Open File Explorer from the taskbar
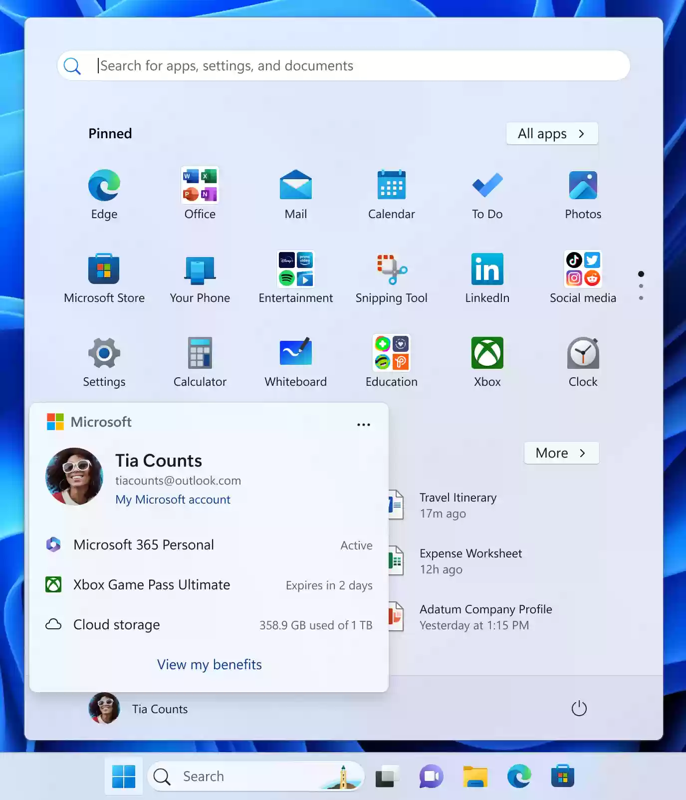 coord(475,777)
